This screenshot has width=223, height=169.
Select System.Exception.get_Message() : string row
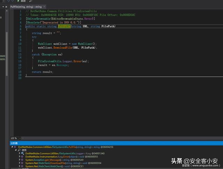pos(54,160)
